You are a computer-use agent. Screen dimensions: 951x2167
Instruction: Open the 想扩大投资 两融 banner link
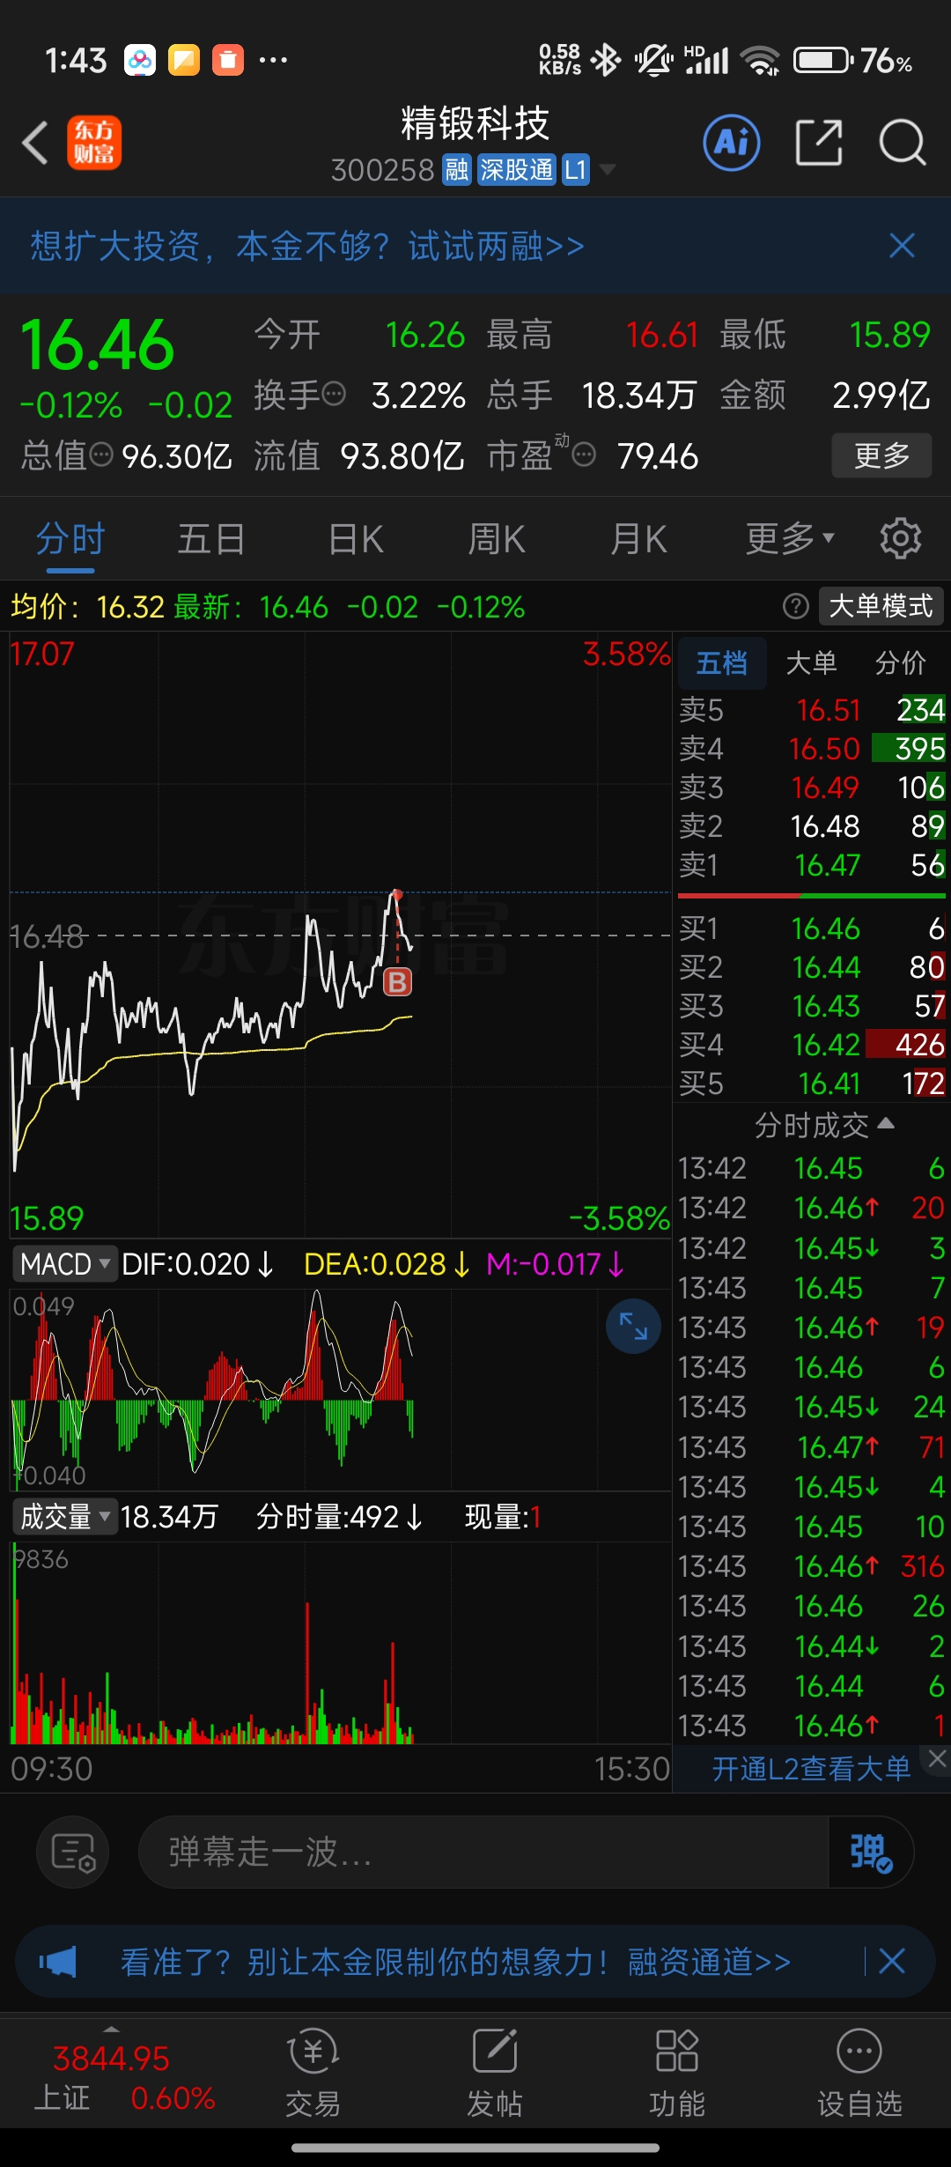(x=307, y=246)
